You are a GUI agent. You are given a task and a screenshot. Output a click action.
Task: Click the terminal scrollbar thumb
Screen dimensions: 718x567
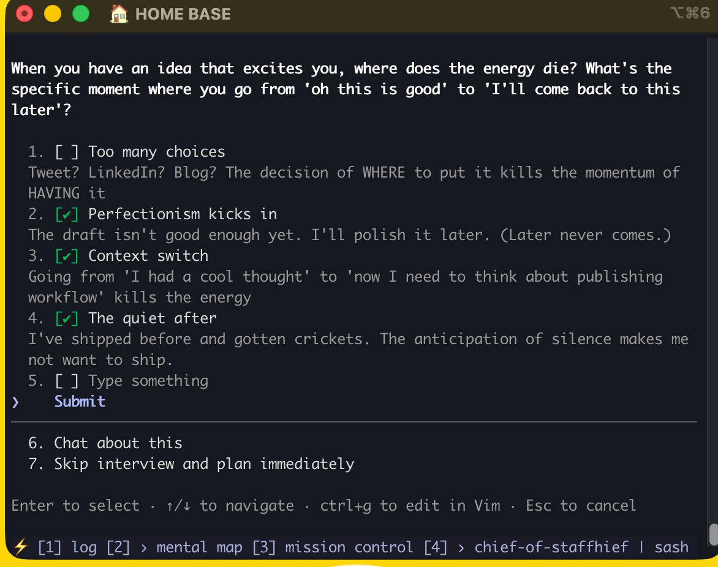(713, 535)
